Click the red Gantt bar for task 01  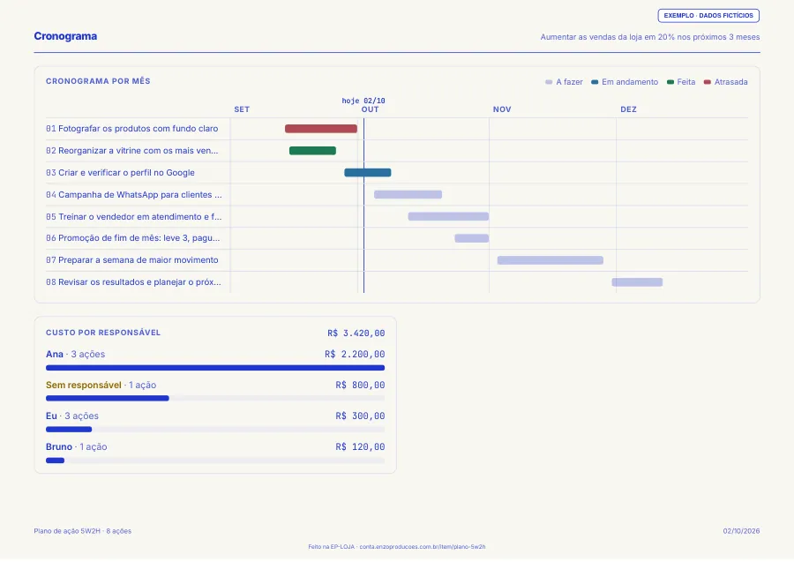coord(321,129)
